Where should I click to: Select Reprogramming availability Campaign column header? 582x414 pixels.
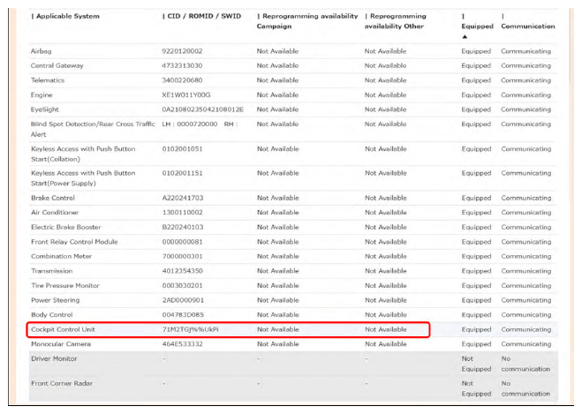click(307, 21)
